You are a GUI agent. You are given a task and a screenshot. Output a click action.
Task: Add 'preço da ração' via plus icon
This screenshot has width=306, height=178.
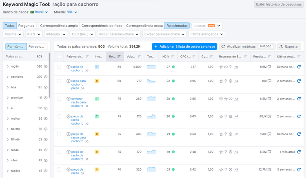68,169
